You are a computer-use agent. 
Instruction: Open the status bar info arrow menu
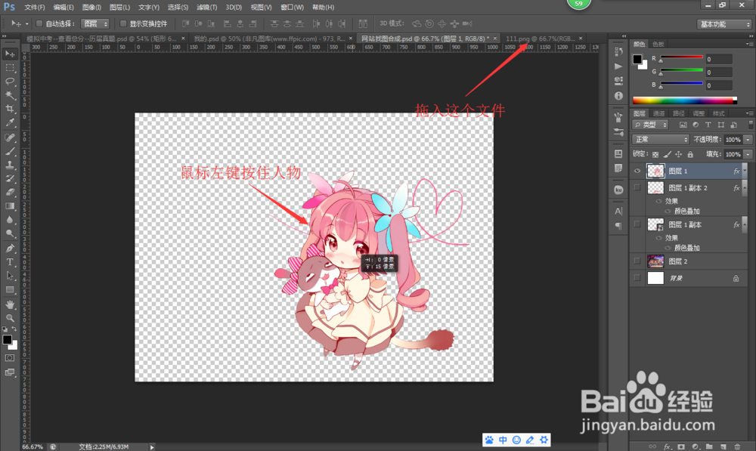click(152, 447)
